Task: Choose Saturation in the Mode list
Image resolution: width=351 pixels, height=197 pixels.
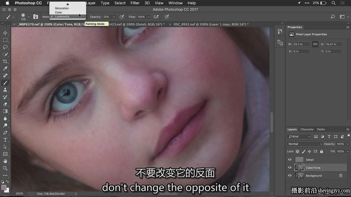Action: 62,8
